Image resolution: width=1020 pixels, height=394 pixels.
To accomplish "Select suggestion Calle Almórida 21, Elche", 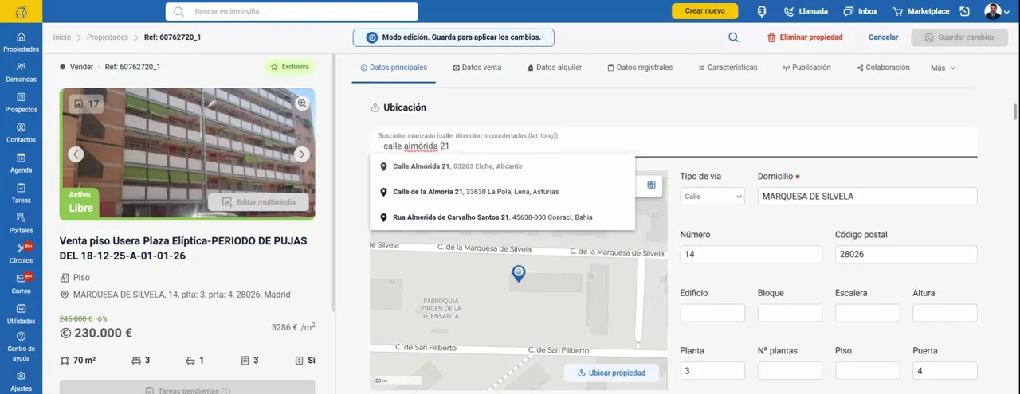I will click(502, 166).
